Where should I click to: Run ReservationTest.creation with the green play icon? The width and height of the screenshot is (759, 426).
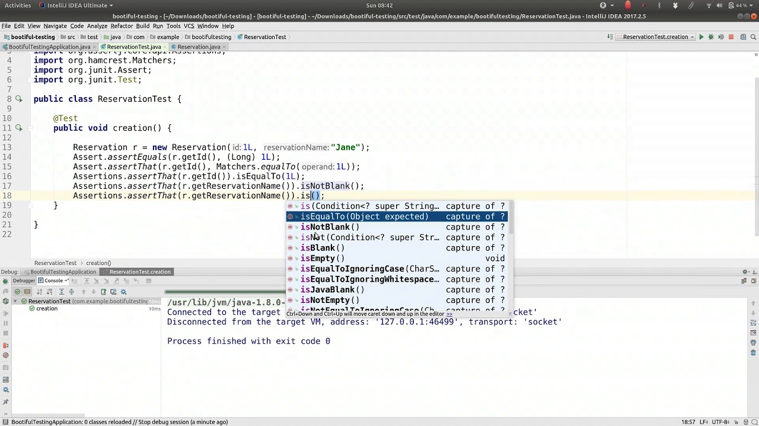coord(701,37)
